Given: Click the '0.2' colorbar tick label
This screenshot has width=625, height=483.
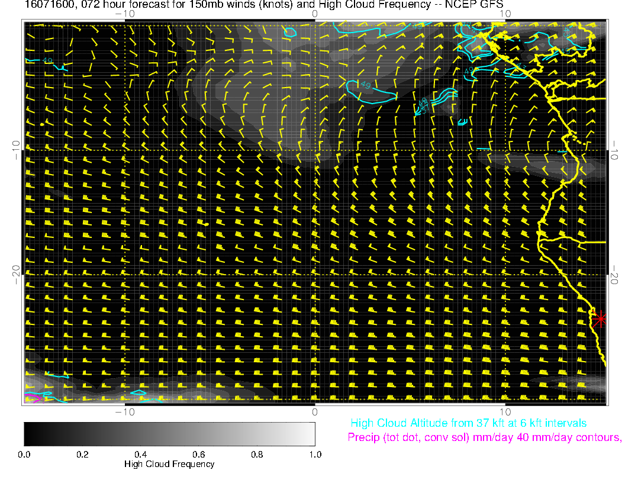Looking at the screenshot, I should click(x=82, y=455).
